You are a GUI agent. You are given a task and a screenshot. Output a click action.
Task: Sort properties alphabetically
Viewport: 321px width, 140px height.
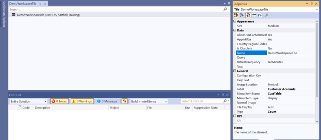pyautogui.click(x=242, y=15)
